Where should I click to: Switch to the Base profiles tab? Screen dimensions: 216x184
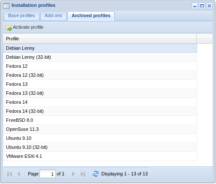[x=21, y=15]
